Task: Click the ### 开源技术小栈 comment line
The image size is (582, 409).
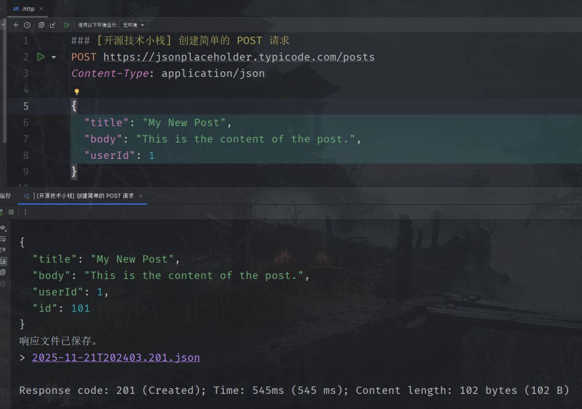Action: tap(181, 40)
